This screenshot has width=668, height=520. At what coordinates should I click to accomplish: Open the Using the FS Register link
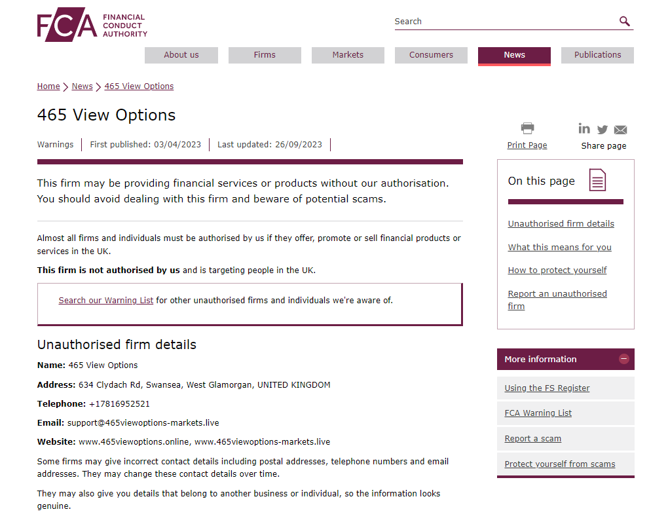coord(547,388)
